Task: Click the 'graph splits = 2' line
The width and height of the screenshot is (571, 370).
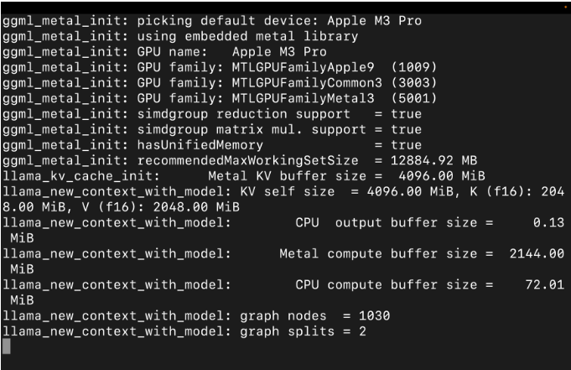Action: (x=184, y=331)
